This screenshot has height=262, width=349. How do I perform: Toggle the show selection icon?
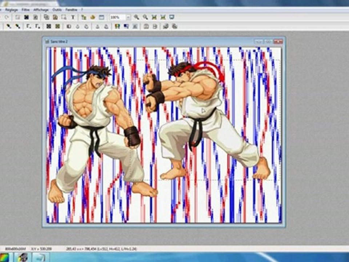tap(64, 17)
